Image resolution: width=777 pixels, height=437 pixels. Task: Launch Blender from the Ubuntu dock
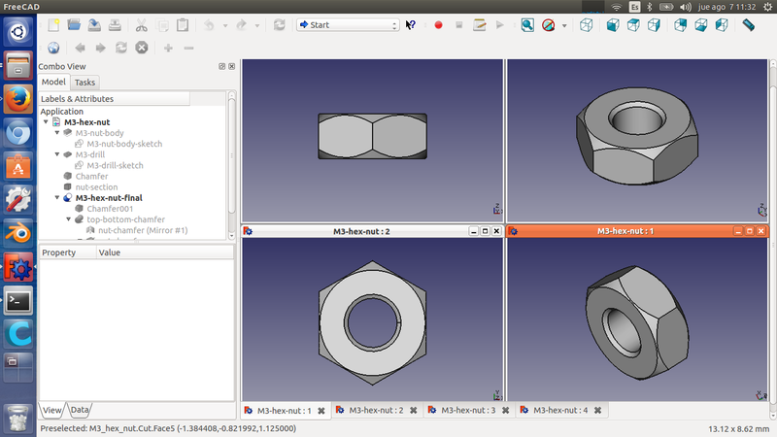pyautogui.click(x=17, y=232)
